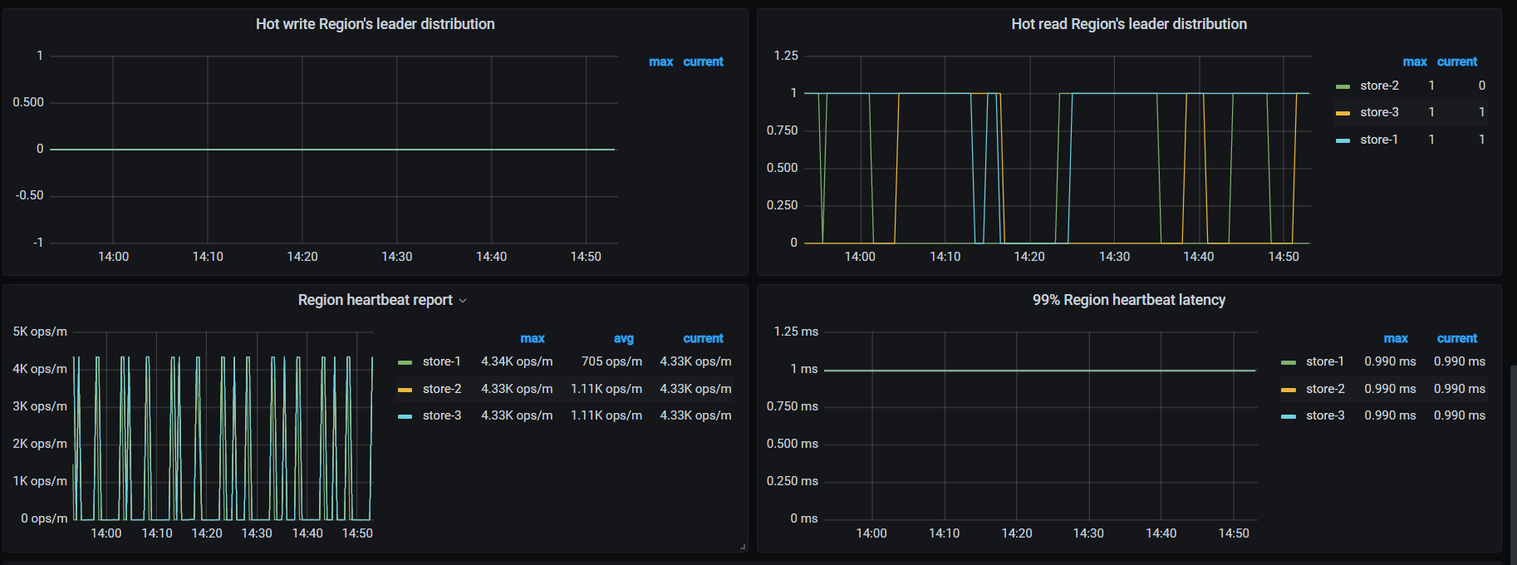
Task: Sort the Hot read legend by the current column
Action: pos(1456,61)
